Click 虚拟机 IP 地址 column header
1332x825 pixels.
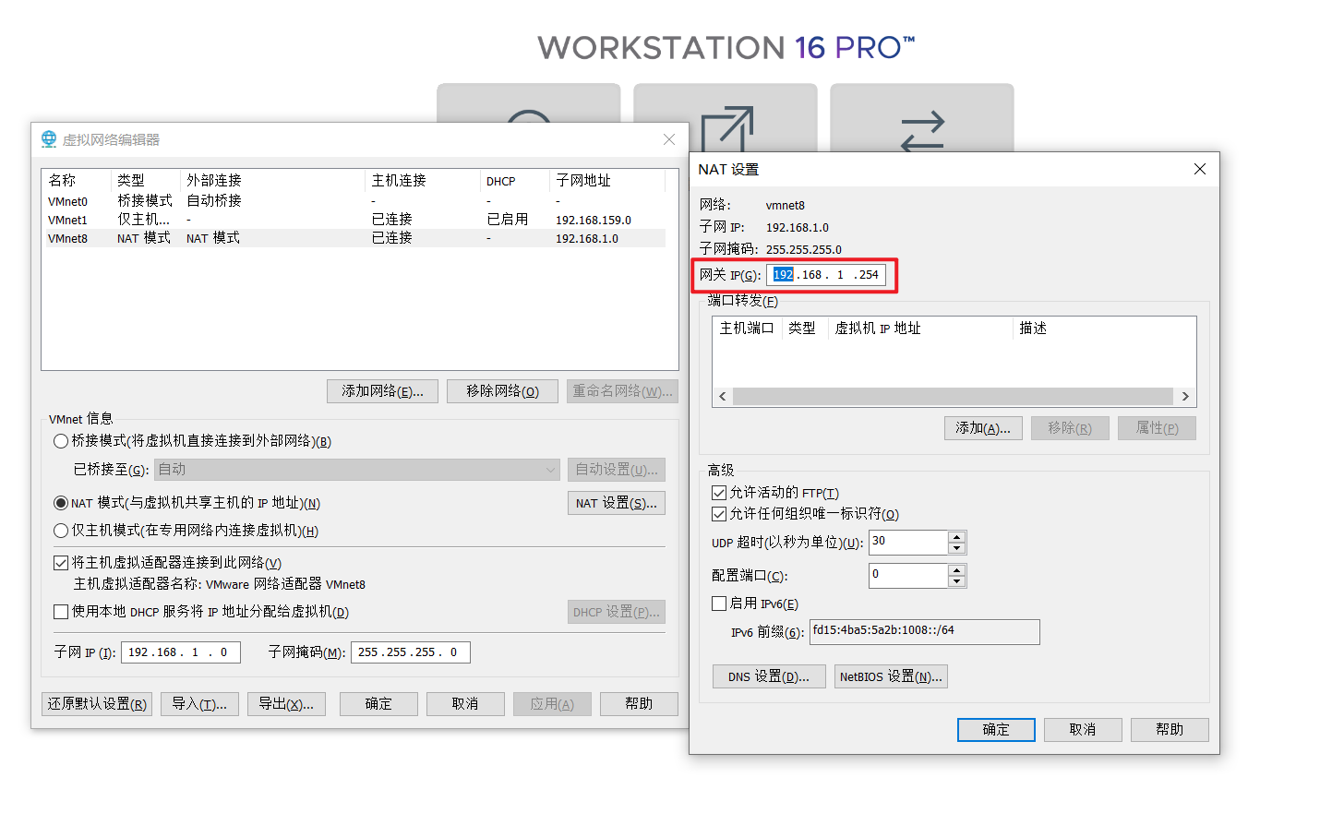(920, 329)
